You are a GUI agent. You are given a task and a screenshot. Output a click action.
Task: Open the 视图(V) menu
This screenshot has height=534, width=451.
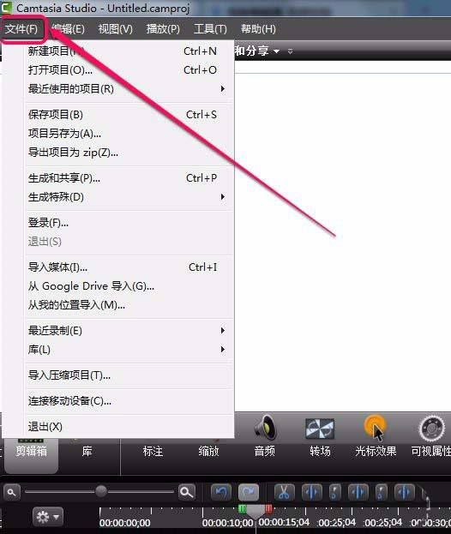pyautogui.click(x=116, y=29)
